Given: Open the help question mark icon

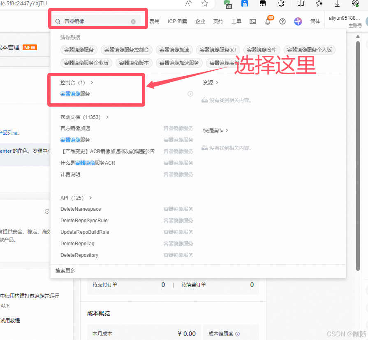Looking at the screenshot, I should 282,22.
